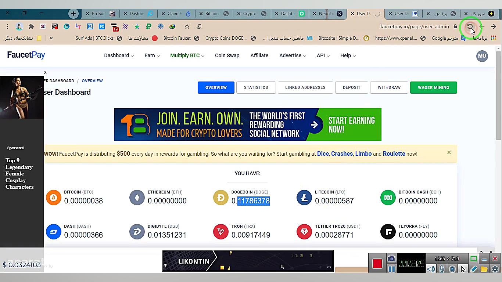Open the recorder output folder
The width and height of the screenshot is (502, 282).
coord(484,269)
